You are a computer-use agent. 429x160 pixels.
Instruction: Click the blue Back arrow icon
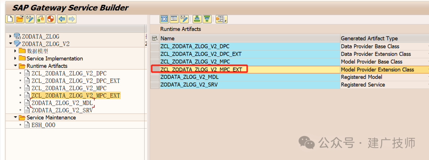click(x=62, y=19)
